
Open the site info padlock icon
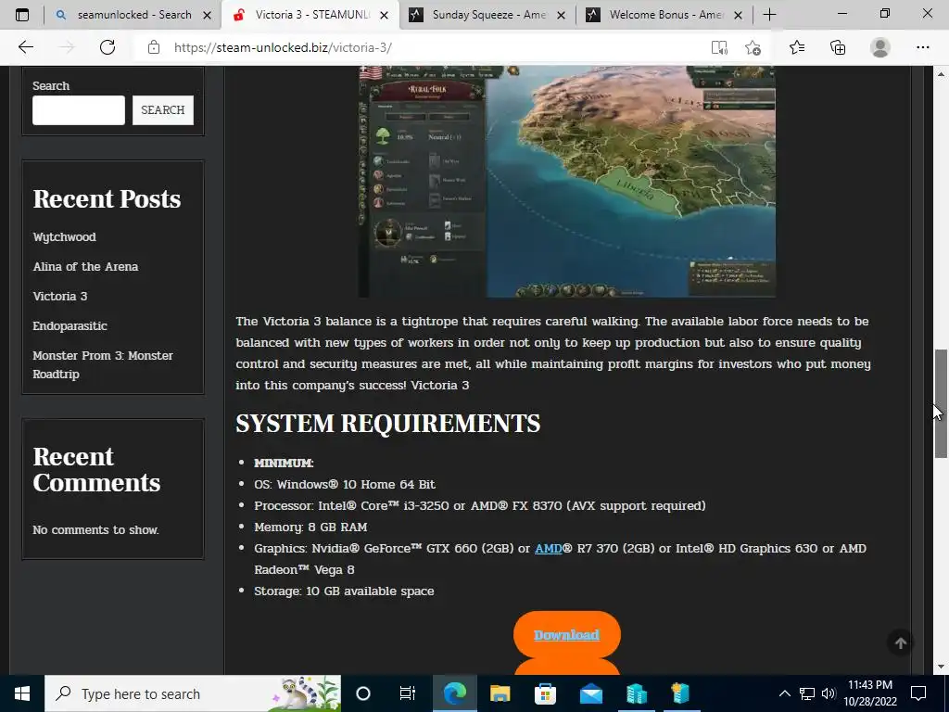pyautogui.click(x=154, y=47)
